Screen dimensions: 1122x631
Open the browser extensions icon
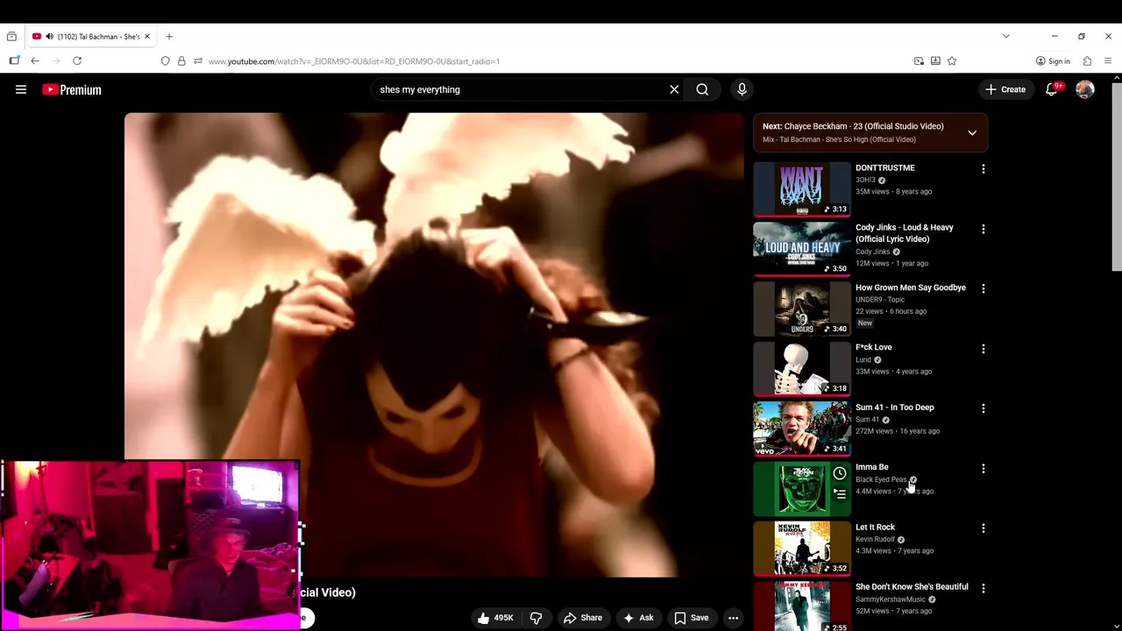click(x=1087, y=61)
